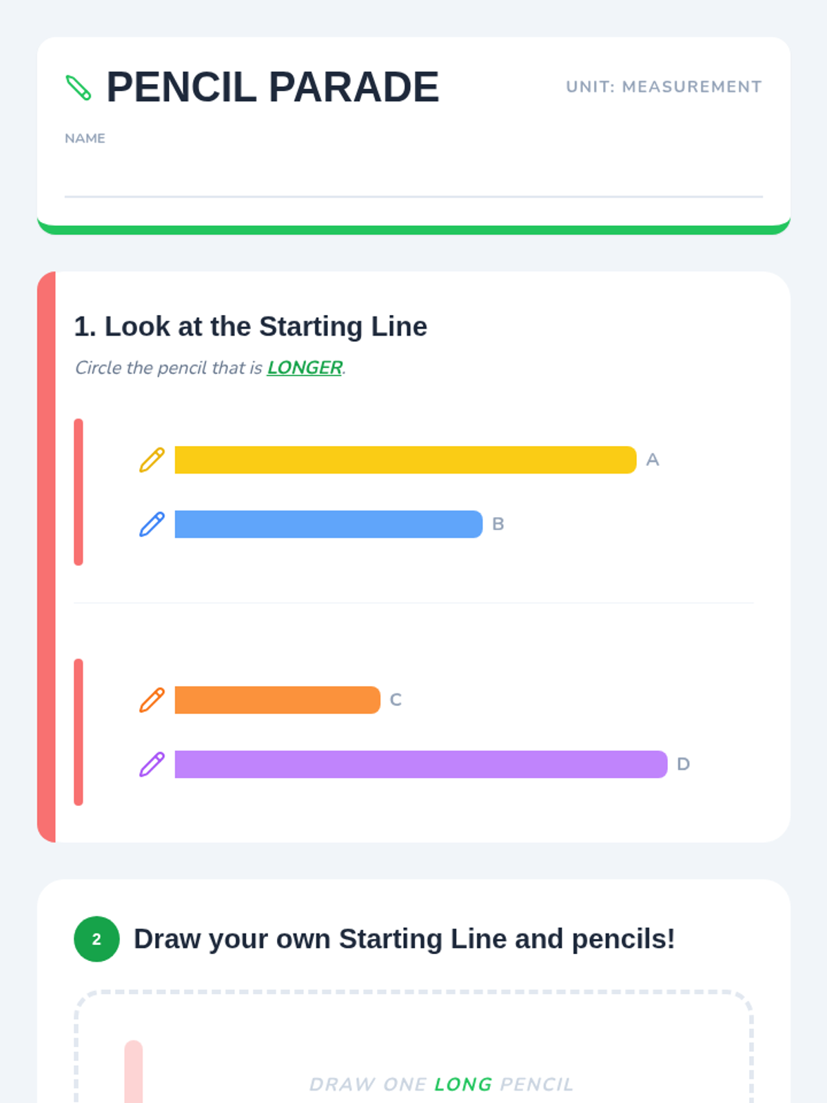Click the PENCIL PARADE title
The height and width of the screenshot is (1103, 827).
pos(272,88)
